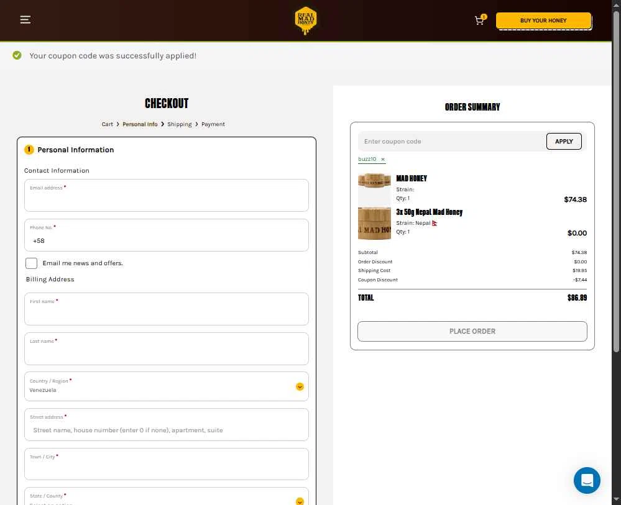
Task: Click the Country dropdown yellow arrow icon
Action: [x=300, y=386]
